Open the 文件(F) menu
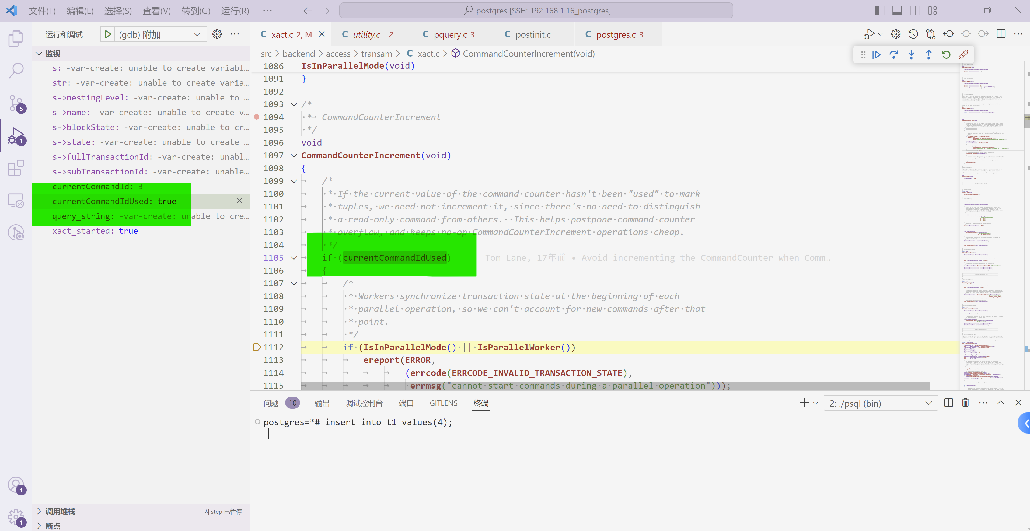Screen dimensions: 1030x531 click(42, 11)
